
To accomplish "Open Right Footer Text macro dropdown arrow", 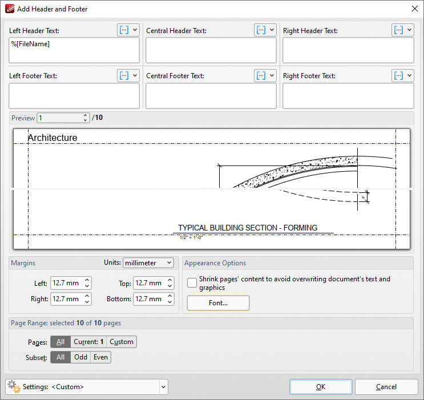I will point(409,76).
